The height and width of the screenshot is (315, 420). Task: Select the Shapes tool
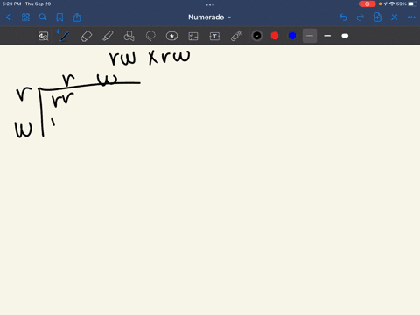[129, 36]
